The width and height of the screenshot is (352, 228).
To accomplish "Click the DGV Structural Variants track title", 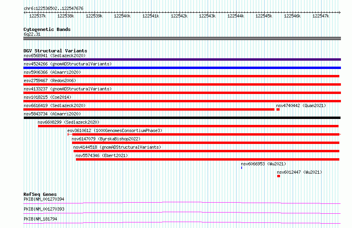I will [55, 51].
